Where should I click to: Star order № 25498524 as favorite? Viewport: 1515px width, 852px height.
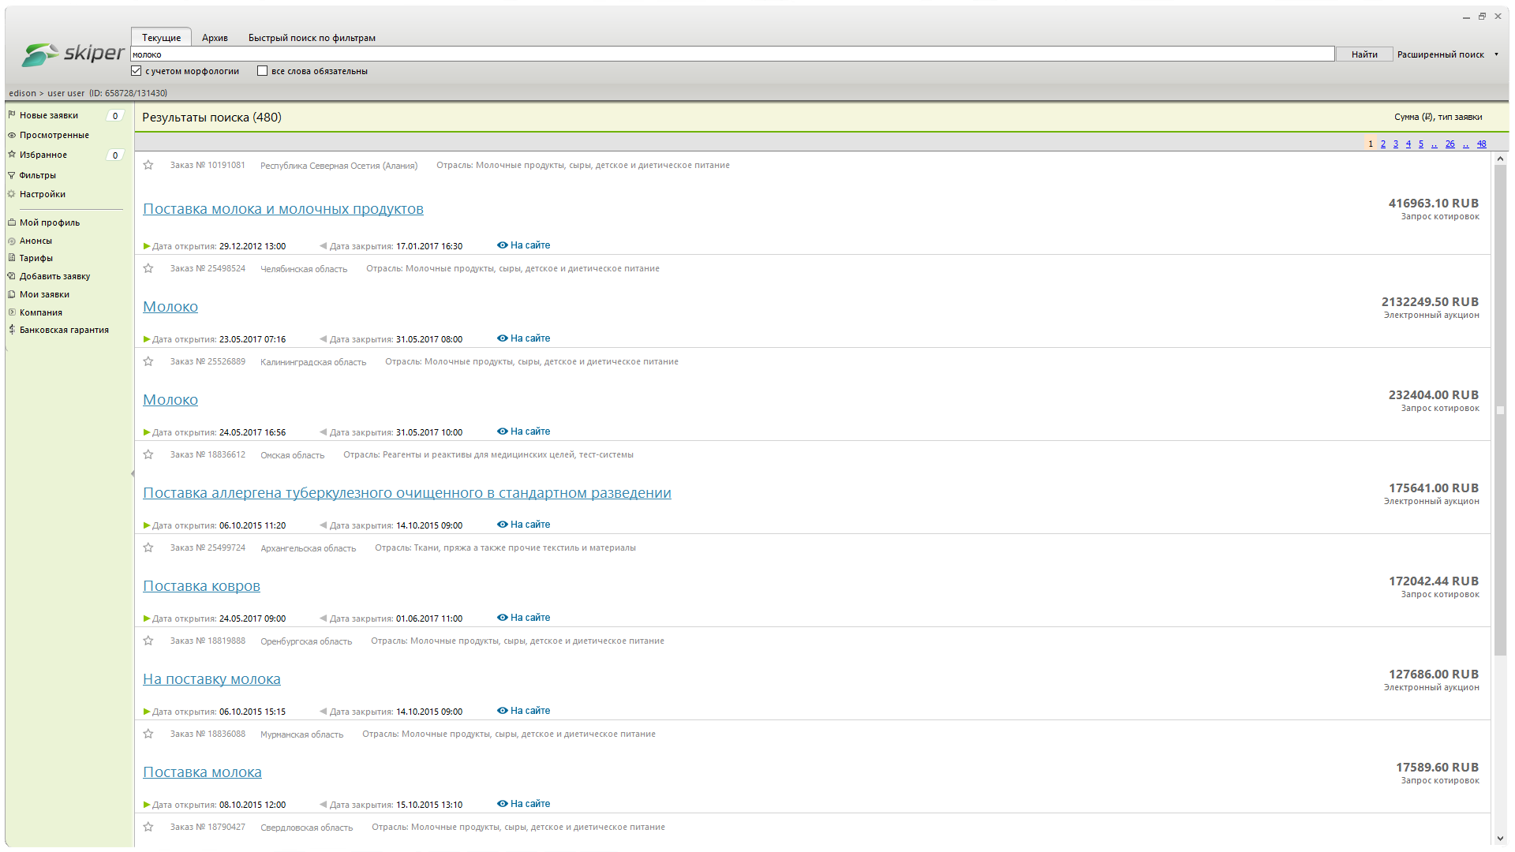(x=148, y=268)
